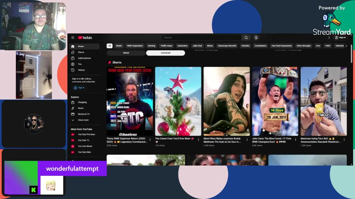Click the History icon in sidebar
Screen dimensions: 355x199
(73, 70)
